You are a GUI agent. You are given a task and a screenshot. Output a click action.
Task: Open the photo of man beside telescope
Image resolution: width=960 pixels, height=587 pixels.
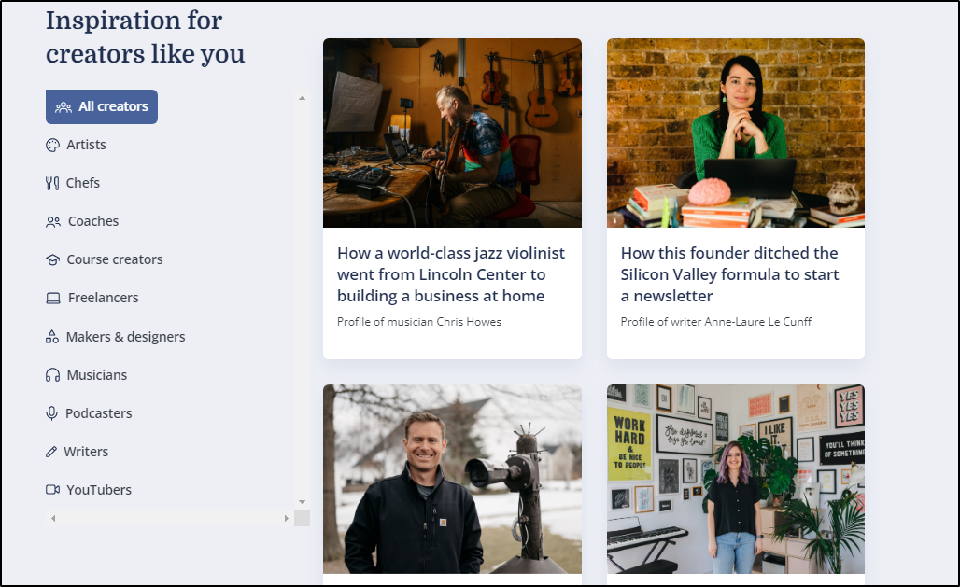(x=452, y=480)
